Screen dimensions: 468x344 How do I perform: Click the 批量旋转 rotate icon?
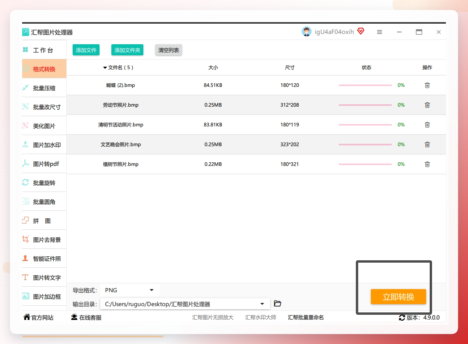(x=25, y=182)
